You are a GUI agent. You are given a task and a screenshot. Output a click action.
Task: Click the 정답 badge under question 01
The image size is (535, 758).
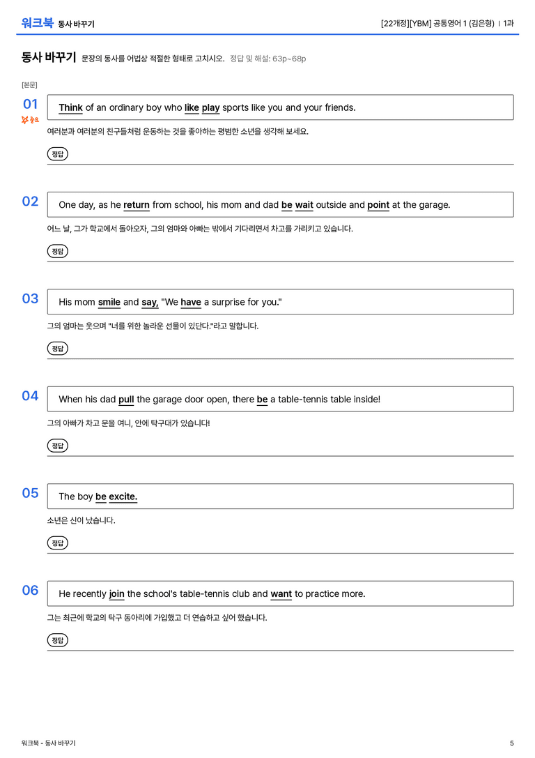tap(57, 153)
